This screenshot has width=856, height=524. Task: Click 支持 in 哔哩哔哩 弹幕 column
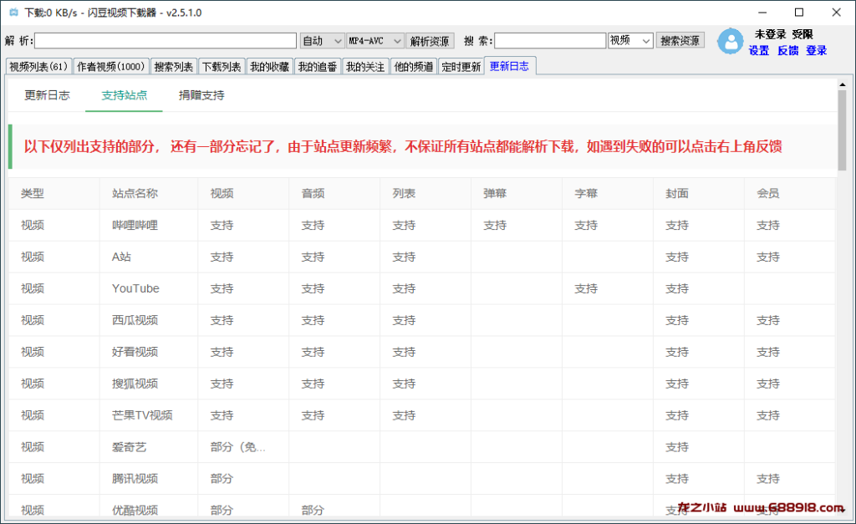495,225
